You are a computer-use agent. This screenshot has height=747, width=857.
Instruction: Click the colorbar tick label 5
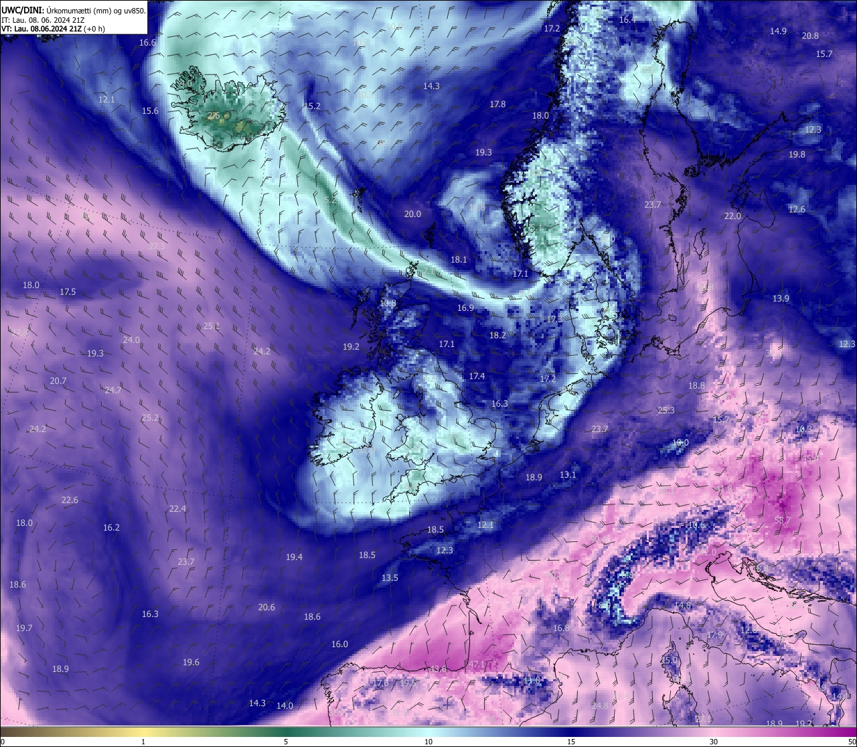click(286, 742)
